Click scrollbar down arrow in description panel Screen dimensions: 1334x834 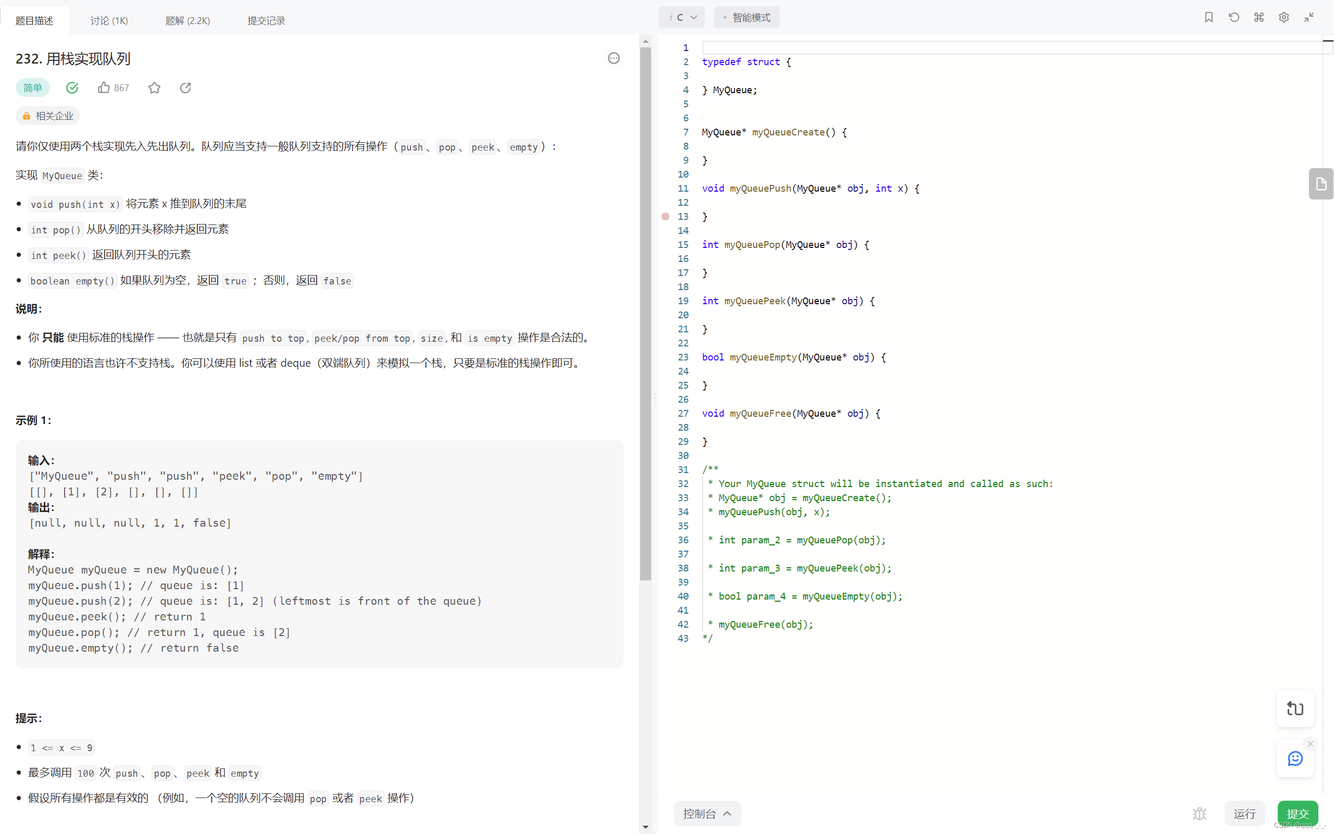click(645, 827)
